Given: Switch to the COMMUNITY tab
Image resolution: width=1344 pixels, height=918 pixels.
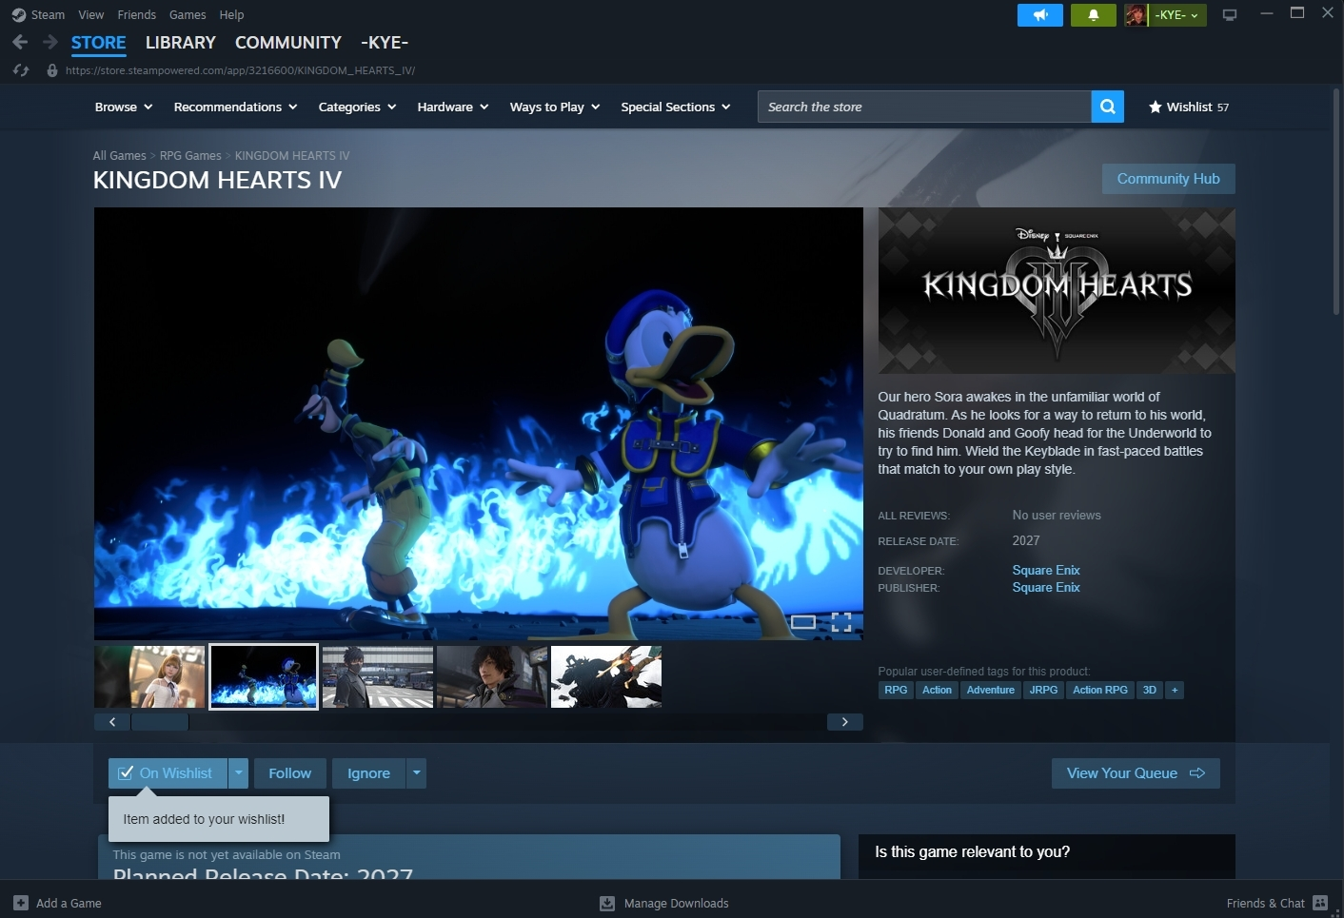Looking at the screenshot, I should coord(288,43).
